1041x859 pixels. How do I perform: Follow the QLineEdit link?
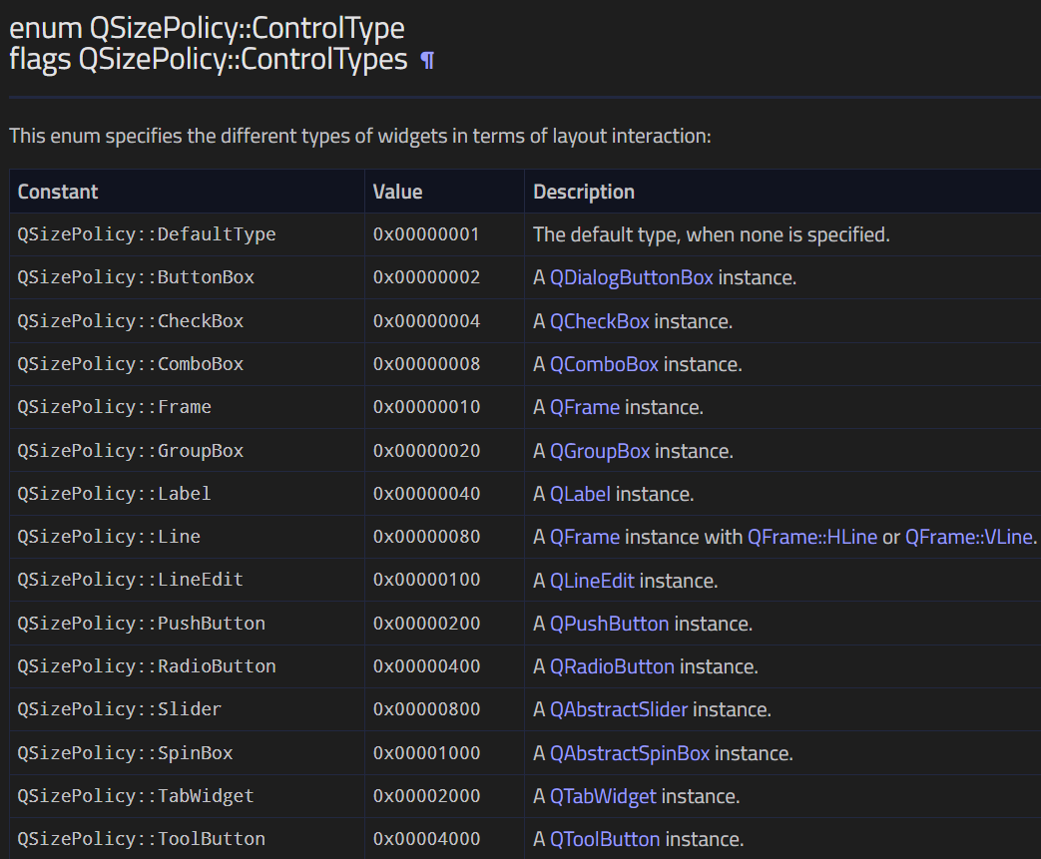592,581
